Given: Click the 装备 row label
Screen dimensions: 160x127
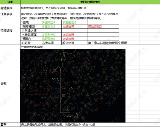Looking at the screenshot, I should (x=10, y=125).
